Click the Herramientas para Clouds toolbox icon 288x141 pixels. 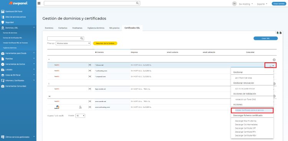coord(3,53)
